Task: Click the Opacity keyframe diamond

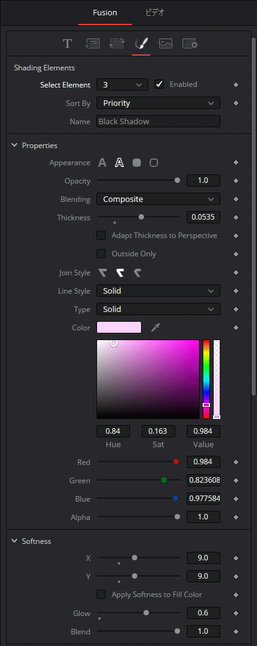Action: 236,180
